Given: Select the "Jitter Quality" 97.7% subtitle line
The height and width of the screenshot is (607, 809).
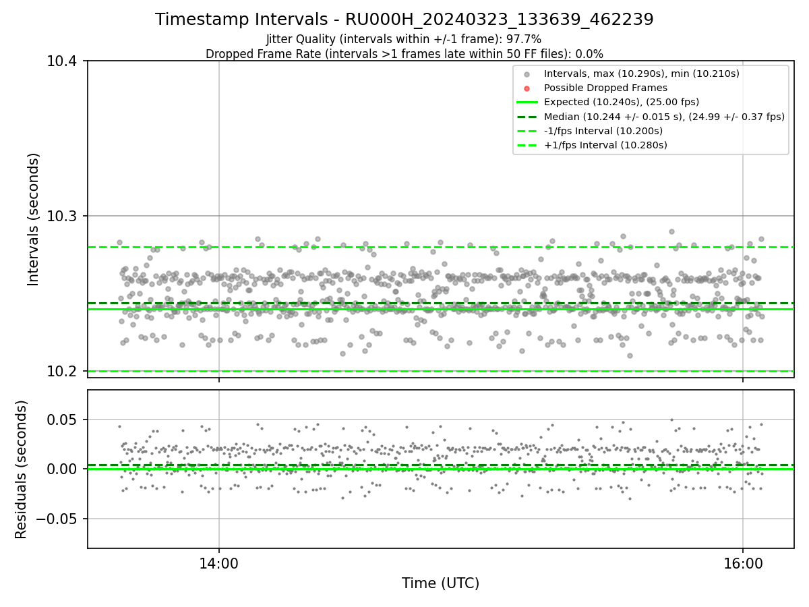Looking at the screenshot, I should pos(404,39).
